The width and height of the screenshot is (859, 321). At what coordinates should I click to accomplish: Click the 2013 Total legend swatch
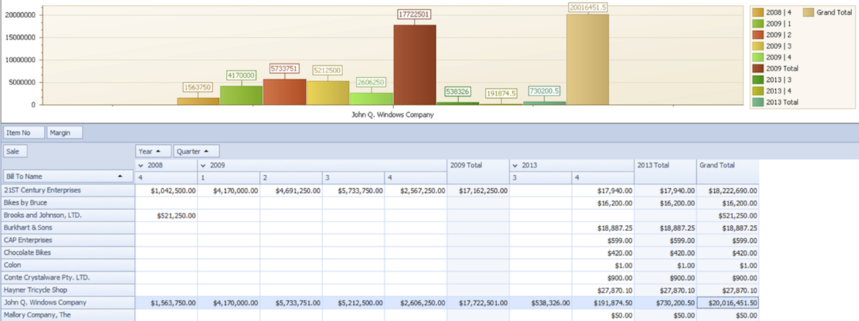pos(759,102)
